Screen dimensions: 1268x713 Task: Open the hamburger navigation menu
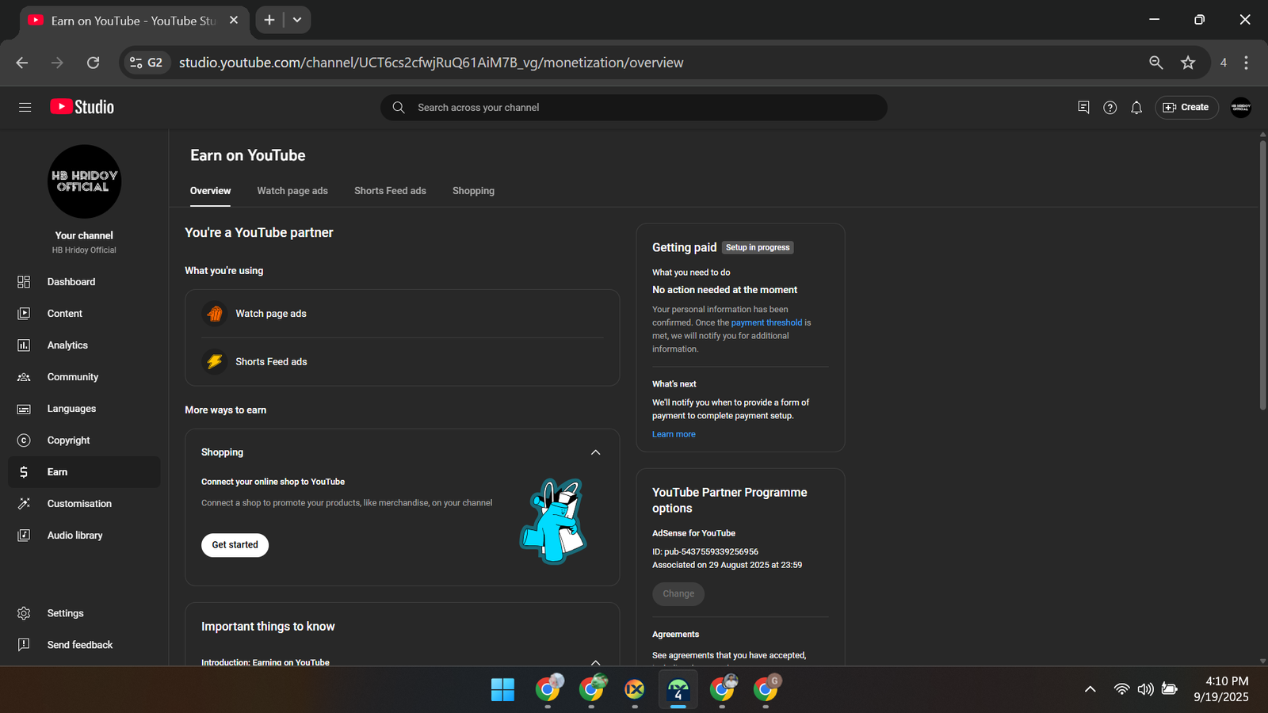[x=25, y=107]
